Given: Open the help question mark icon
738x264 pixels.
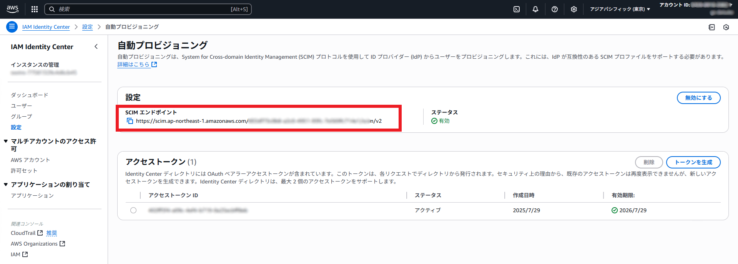Looking at the screenshot, I should pyautogui.click(x=555, y=9).
